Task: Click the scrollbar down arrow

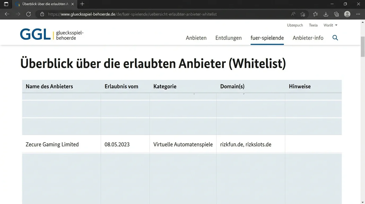Action: pyautogui.click(x=363, y=202)
